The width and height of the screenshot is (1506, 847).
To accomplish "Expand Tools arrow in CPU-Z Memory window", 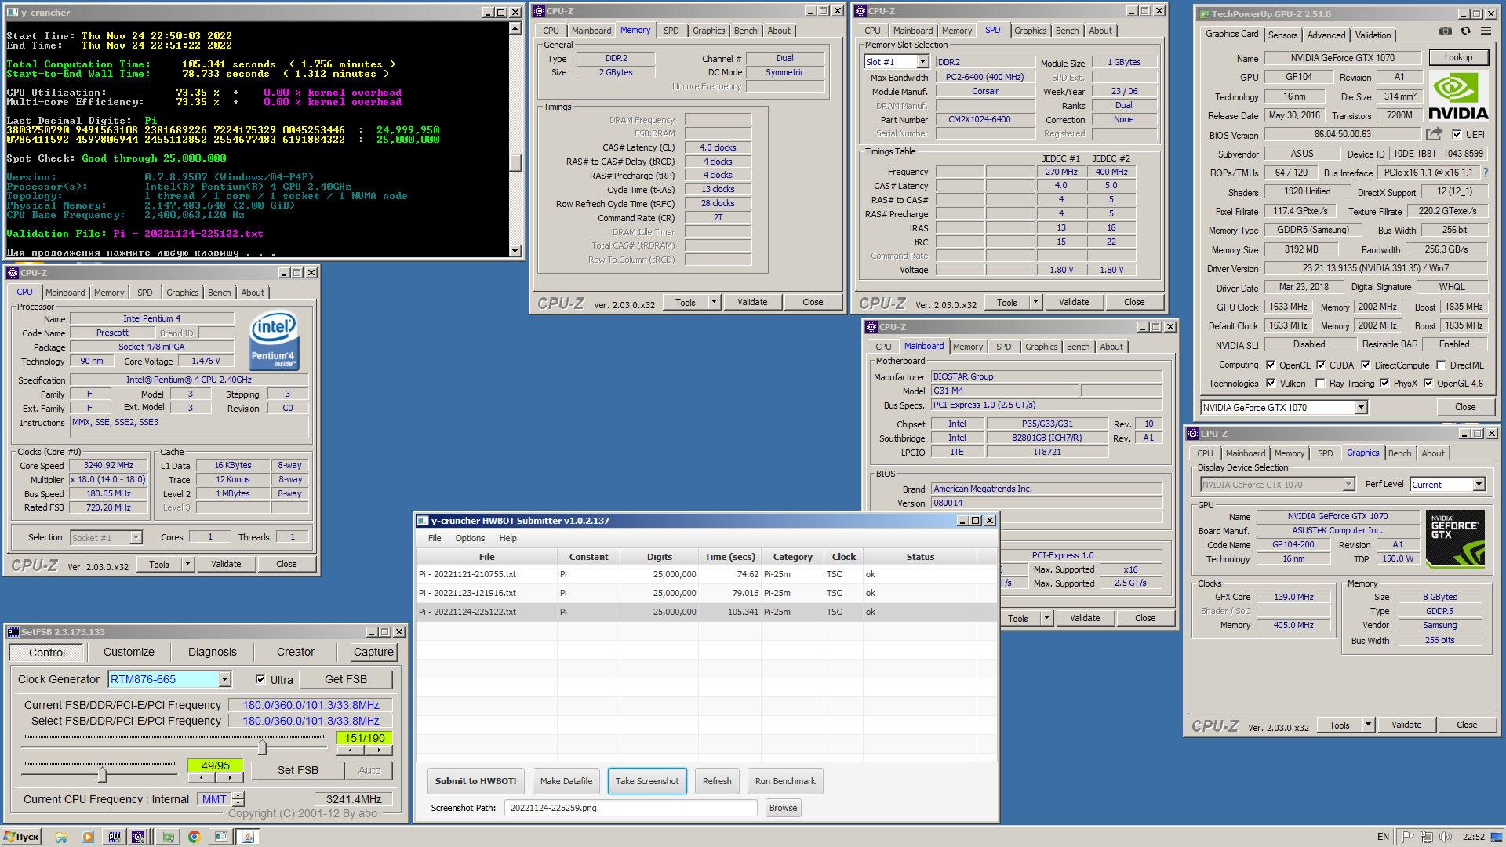I will [x=714, y=302].
